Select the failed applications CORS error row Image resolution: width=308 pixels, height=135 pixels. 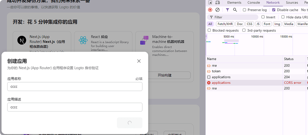click(x=257, y=83)
